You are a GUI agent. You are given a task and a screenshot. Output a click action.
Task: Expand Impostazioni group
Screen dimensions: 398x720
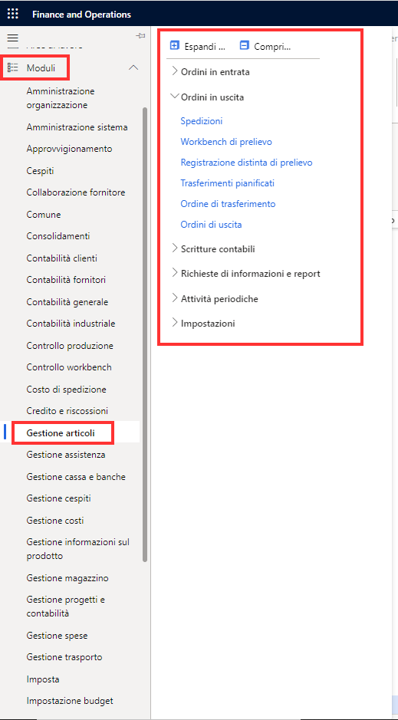(x=174, y=323)
